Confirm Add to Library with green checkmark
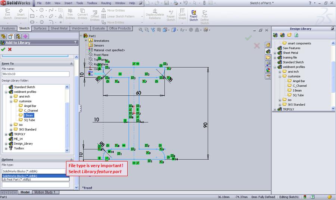 point(3,49)
